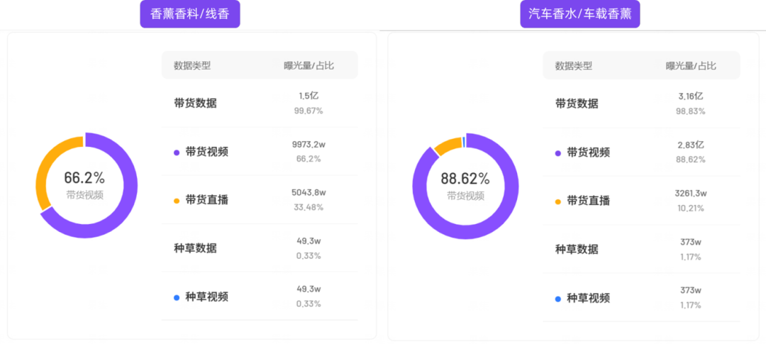Click purple dot beside left 带货视频
The width and height of the screenshot is (766, 344).
coord(177,152)
